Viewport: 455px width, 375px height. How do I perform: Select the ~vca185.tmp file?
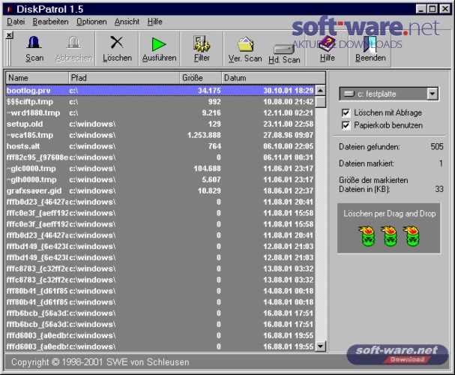[30, 135]
